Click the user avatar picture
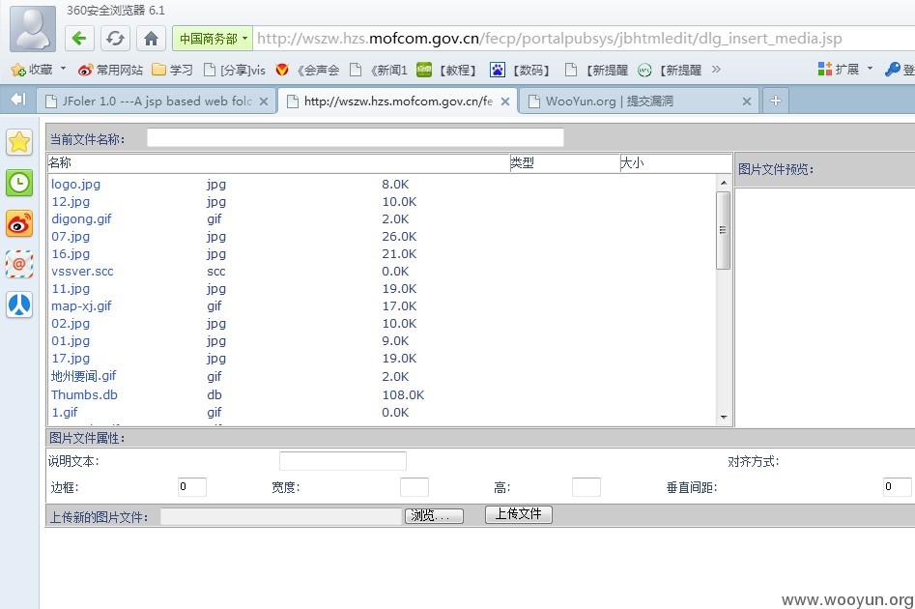This screenshot has height=609, width=915. [x=33, y=29]
